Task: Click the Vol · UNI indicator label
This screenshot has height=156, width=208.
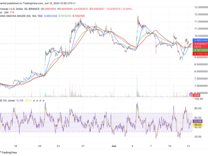Action: 4,12
